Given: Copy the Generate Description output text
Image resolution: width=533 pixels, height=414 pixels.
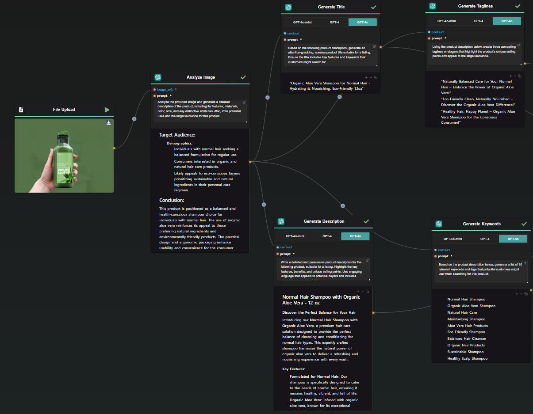Looking at the screenshot, I should [367, 291].
